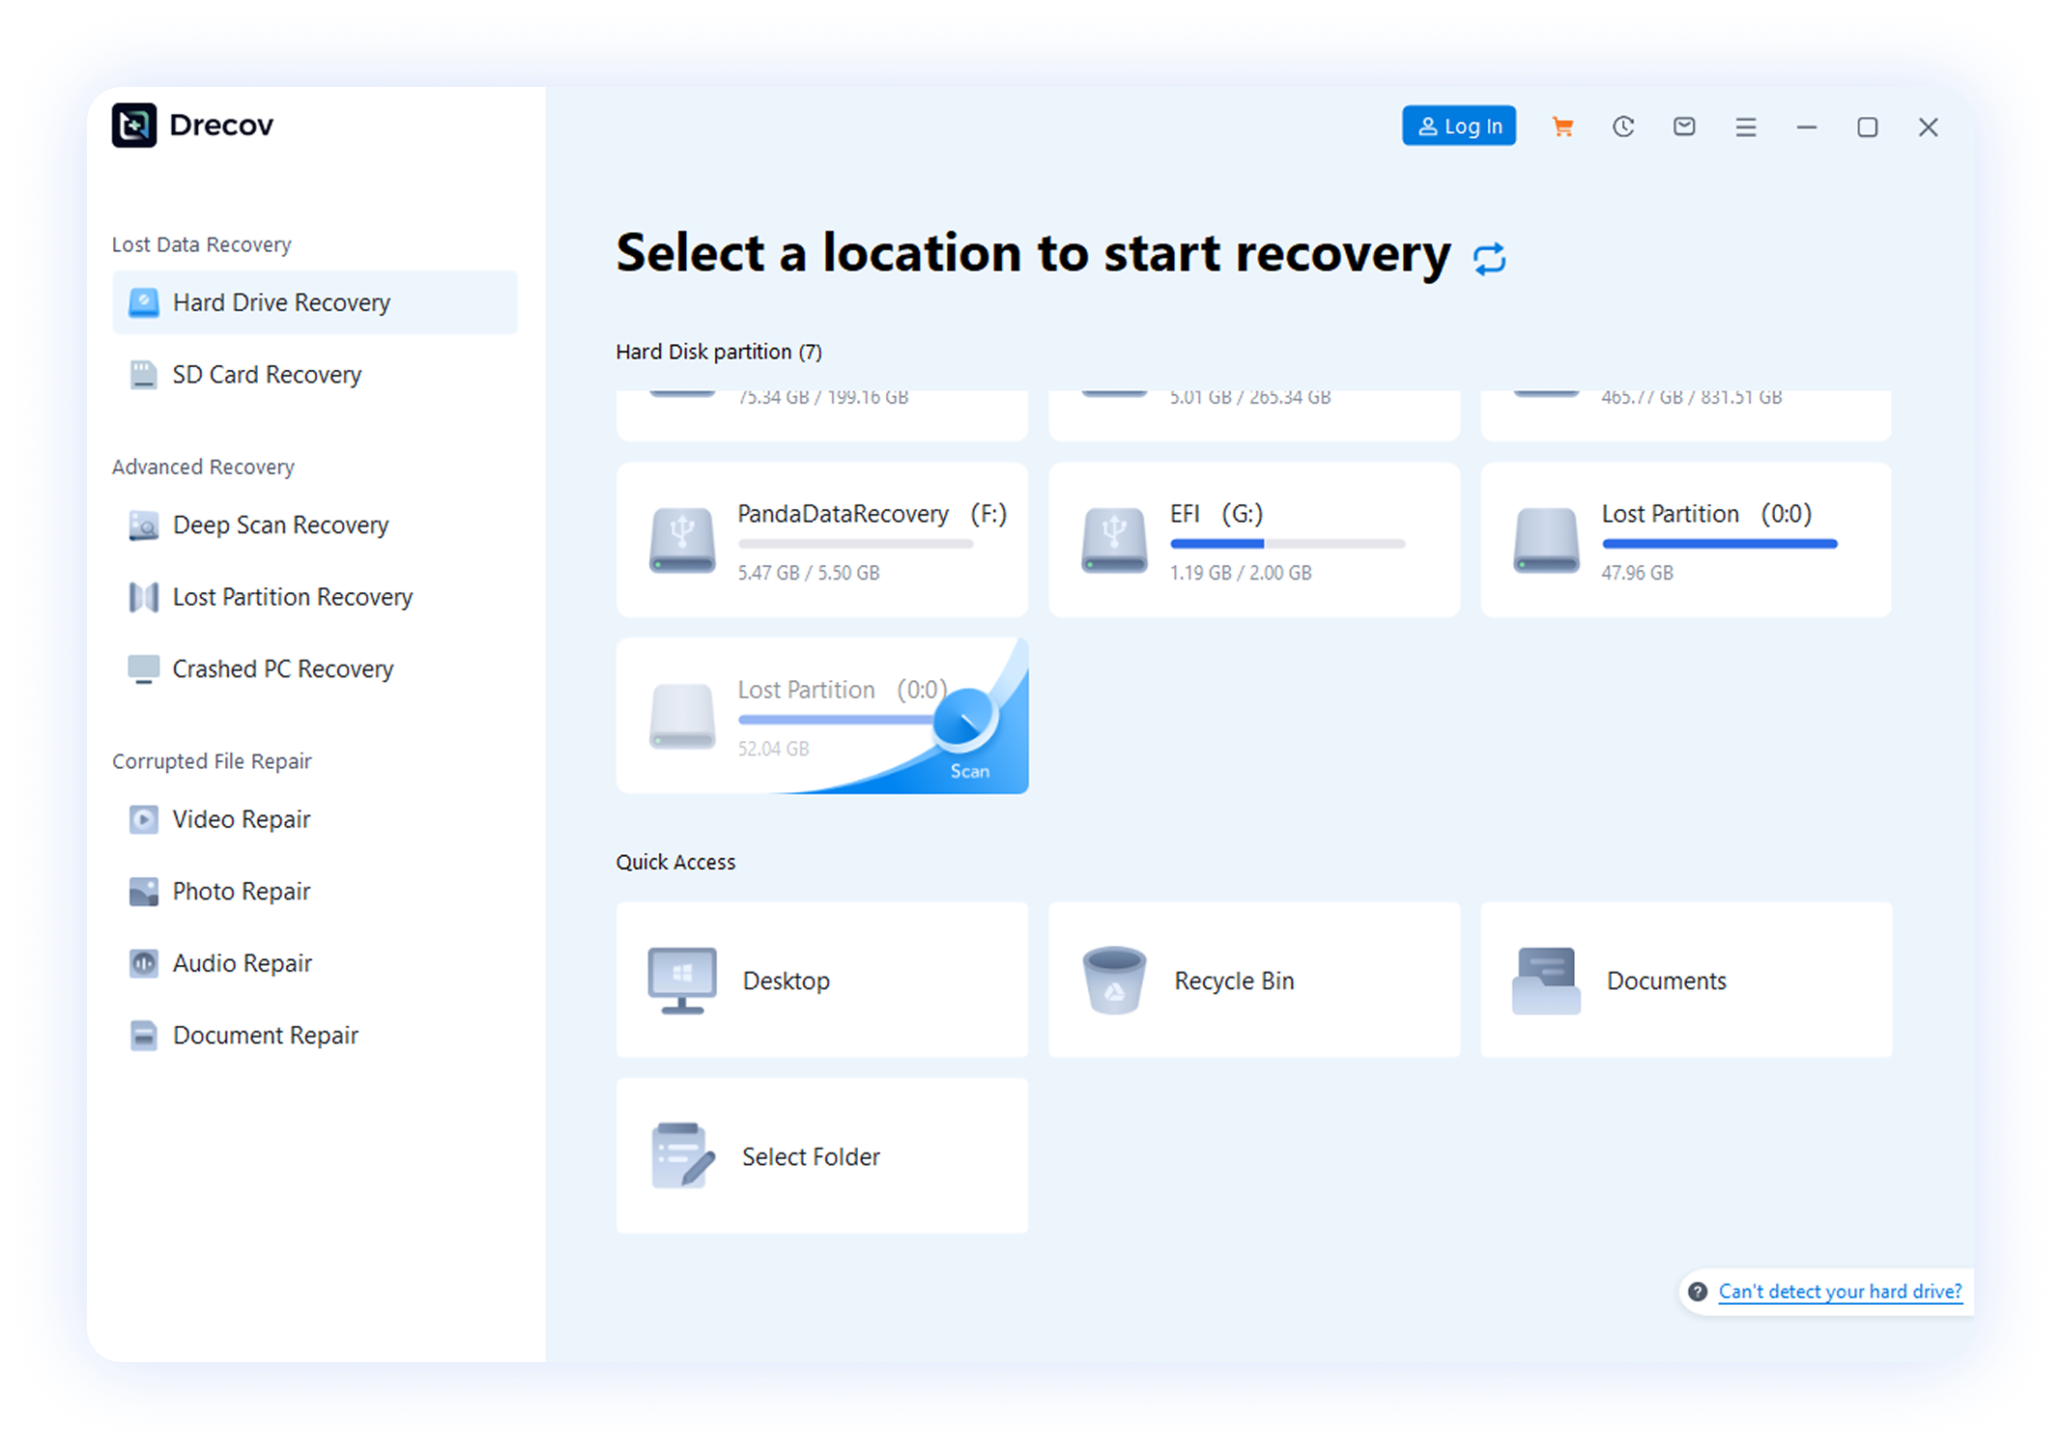Select the EFI (G:) partition card

pos(1253,540)
